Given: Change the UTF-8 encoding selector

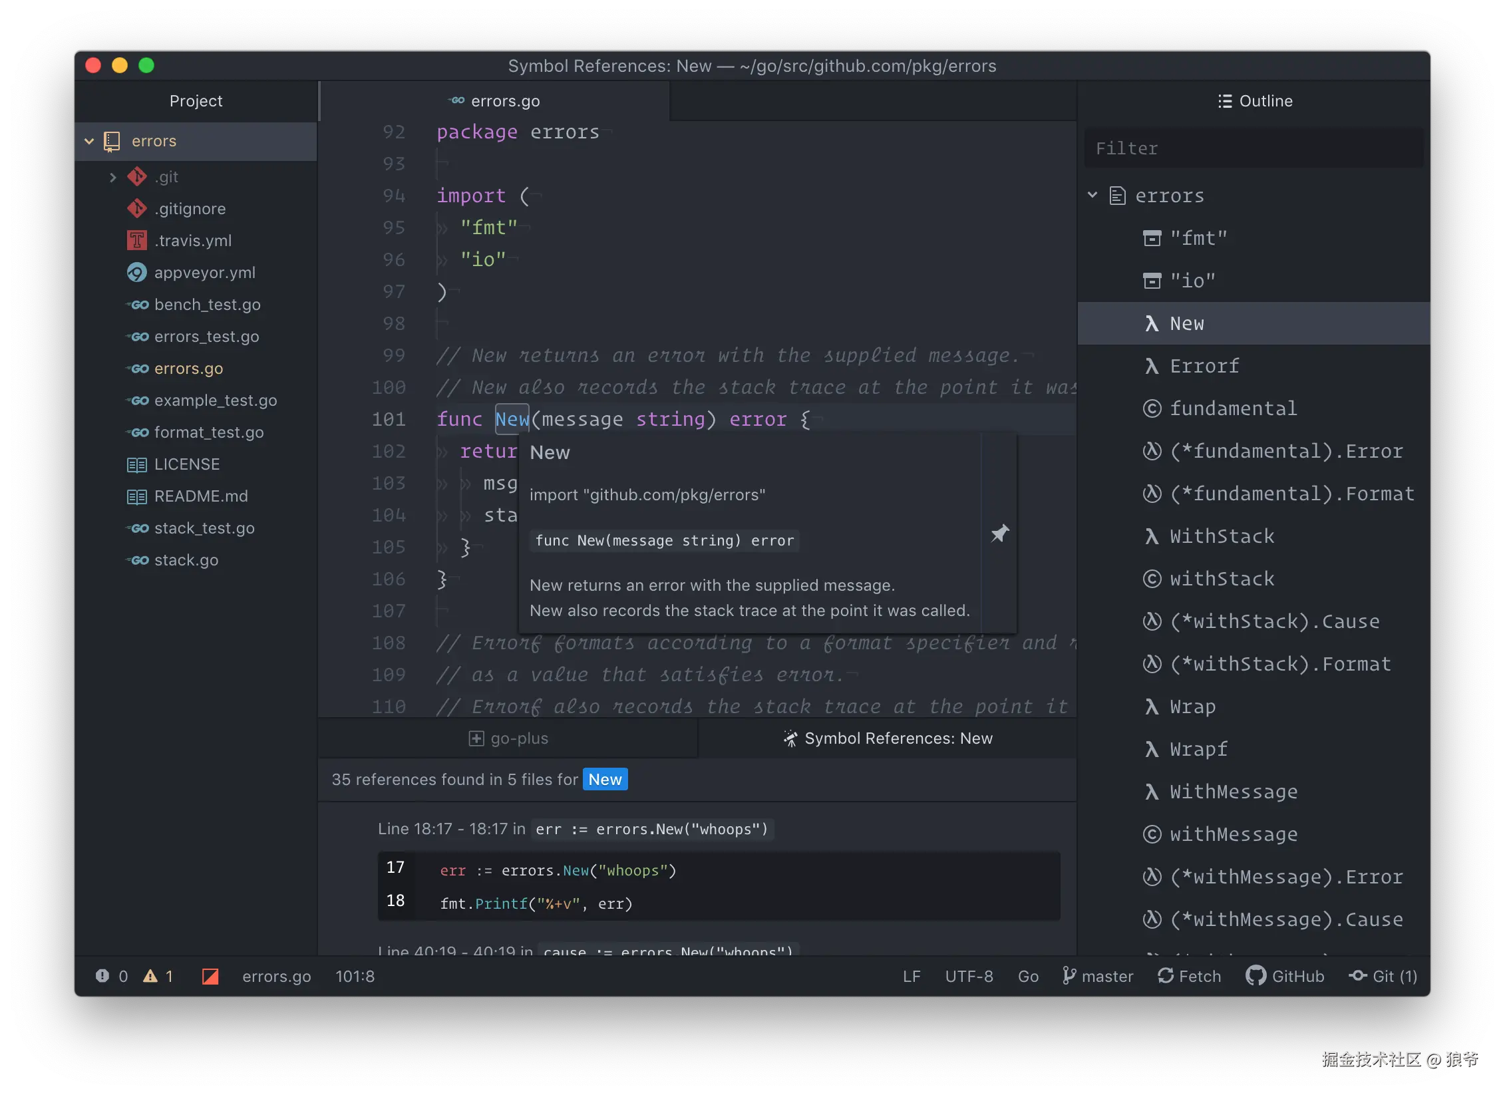Looking at the screenshot, I should pyautogui.click(x=968, y=976).
